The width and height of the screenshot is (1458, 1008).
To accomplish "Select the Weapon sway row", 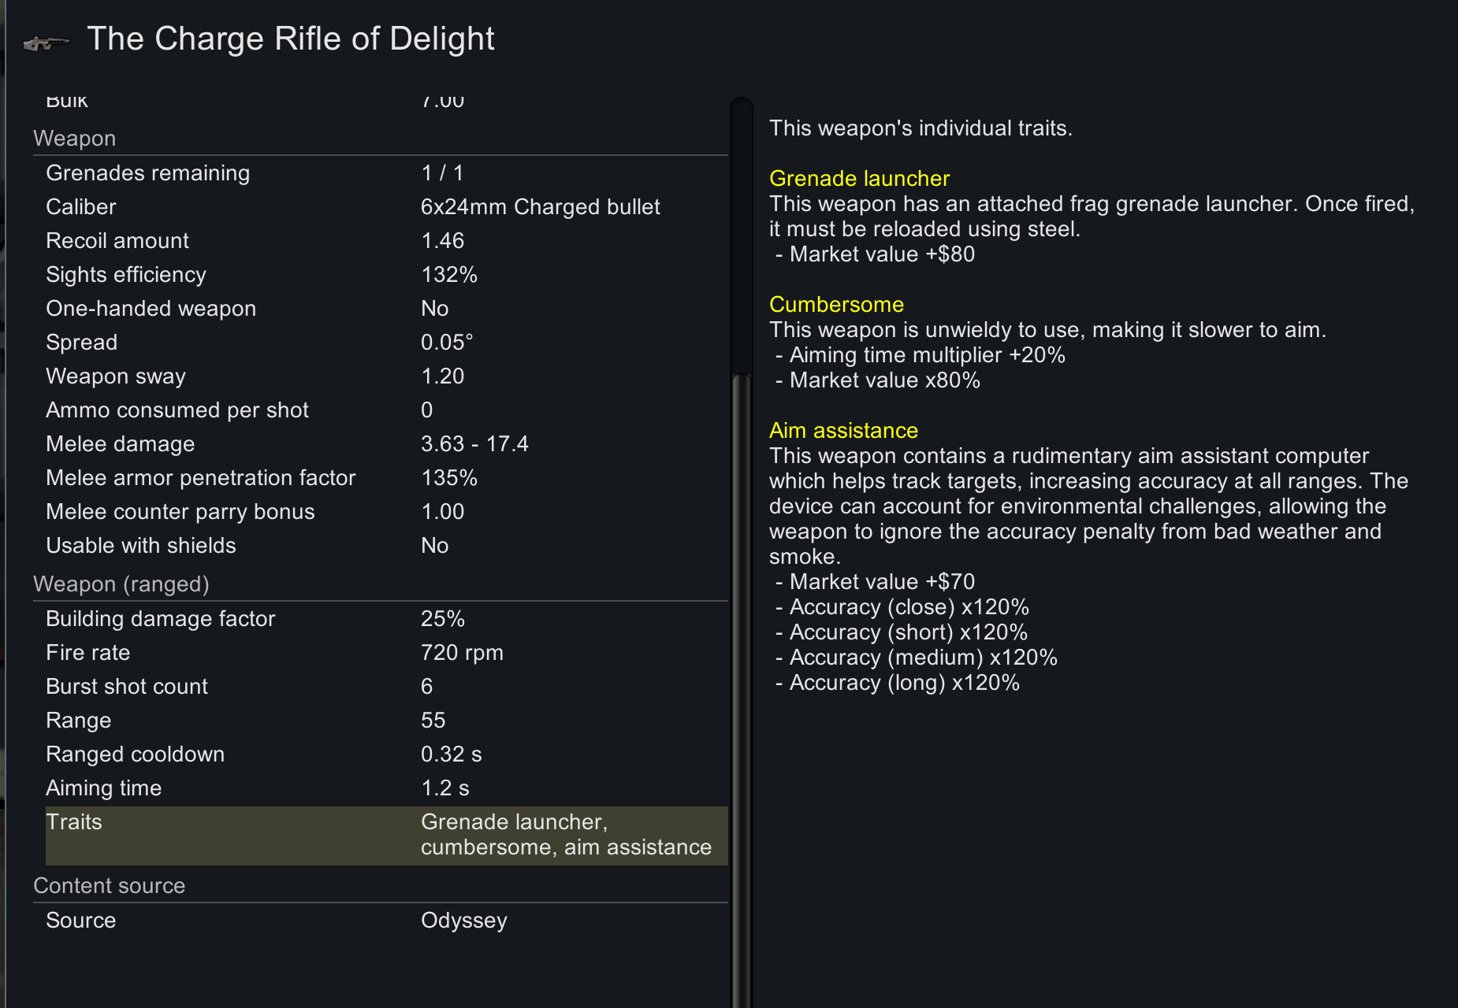I will coord(387,376).
